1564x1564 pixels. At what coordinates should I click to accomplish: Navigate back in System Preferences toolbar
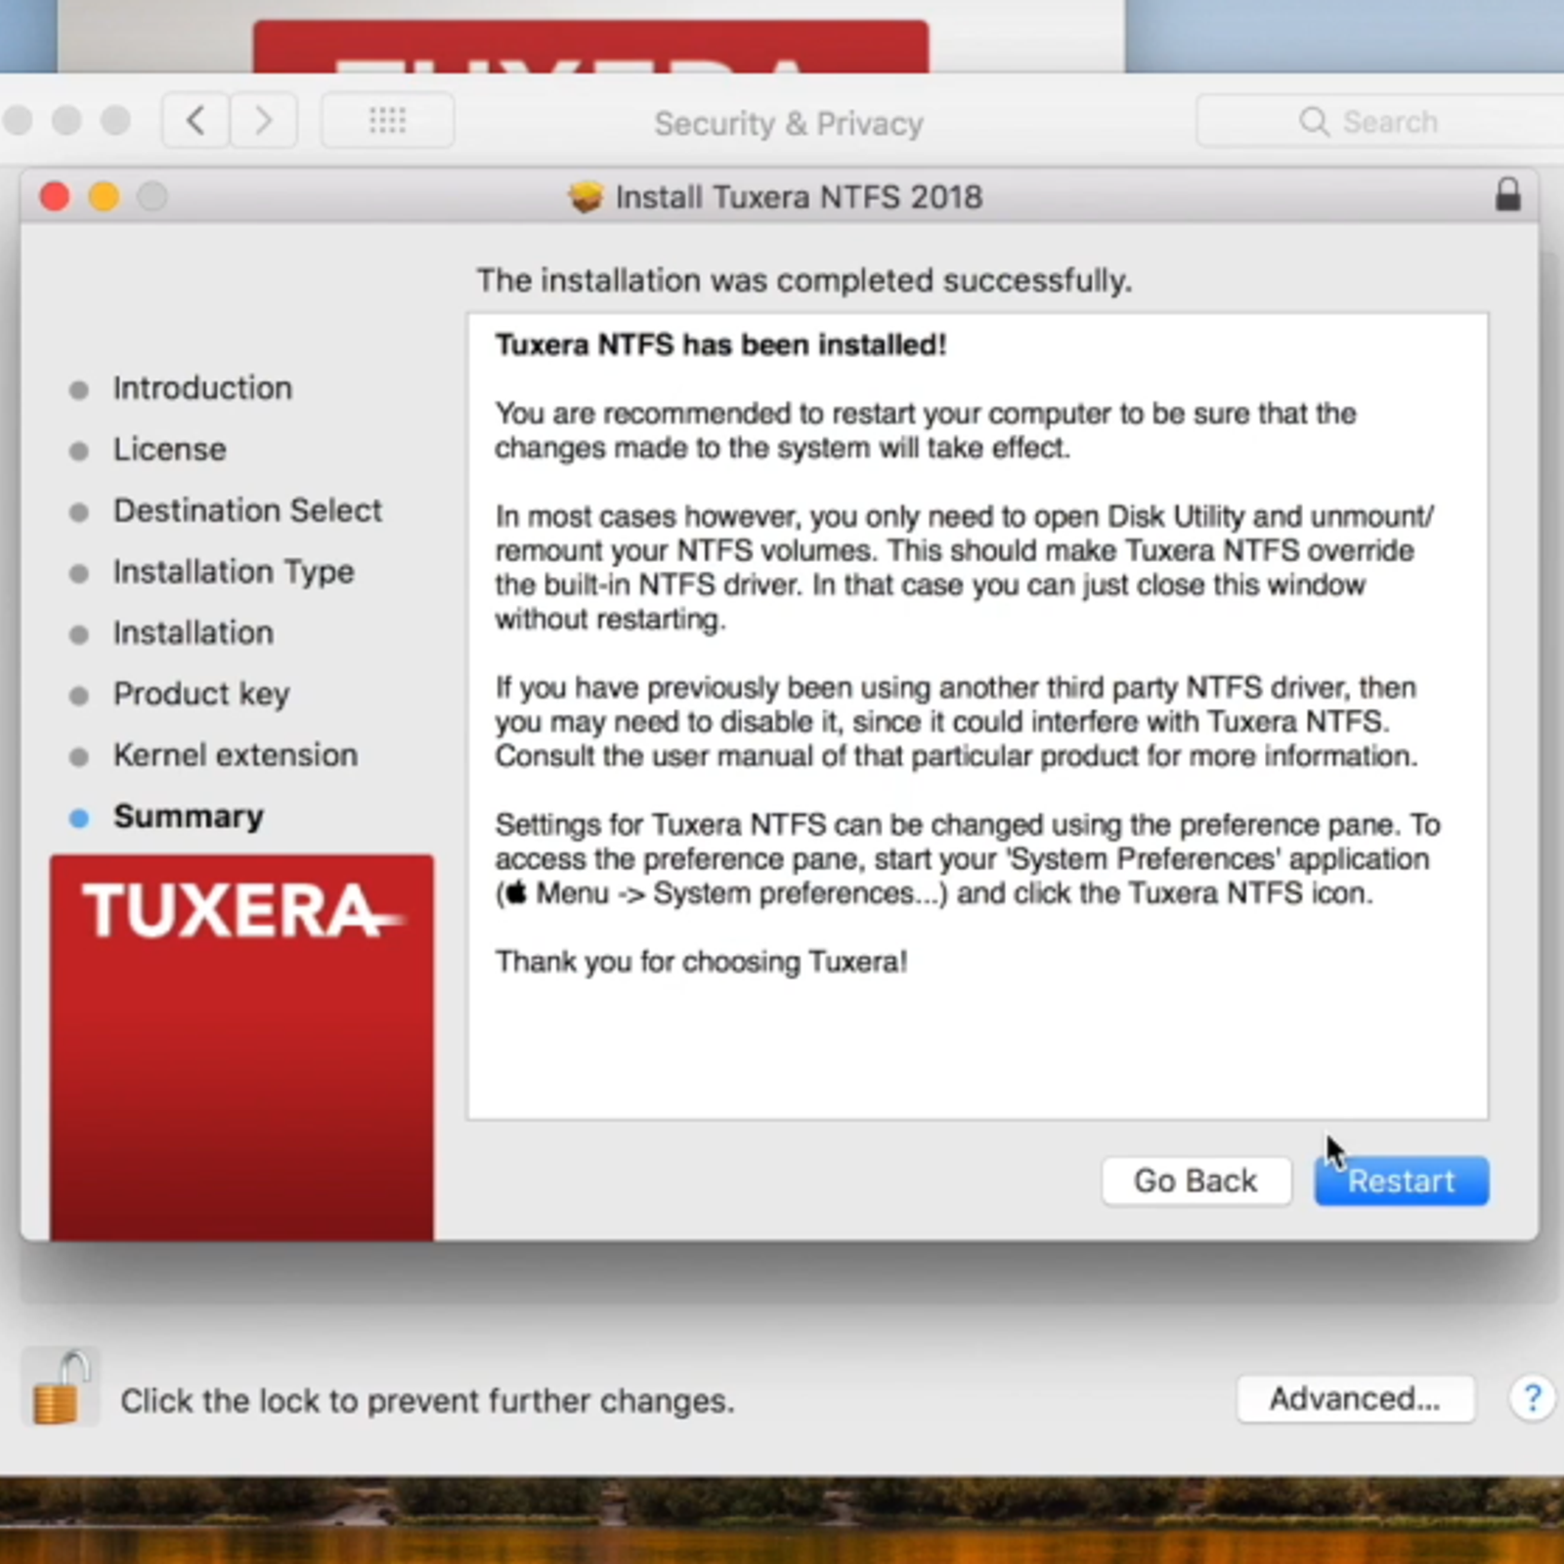[x=195, y=120]
